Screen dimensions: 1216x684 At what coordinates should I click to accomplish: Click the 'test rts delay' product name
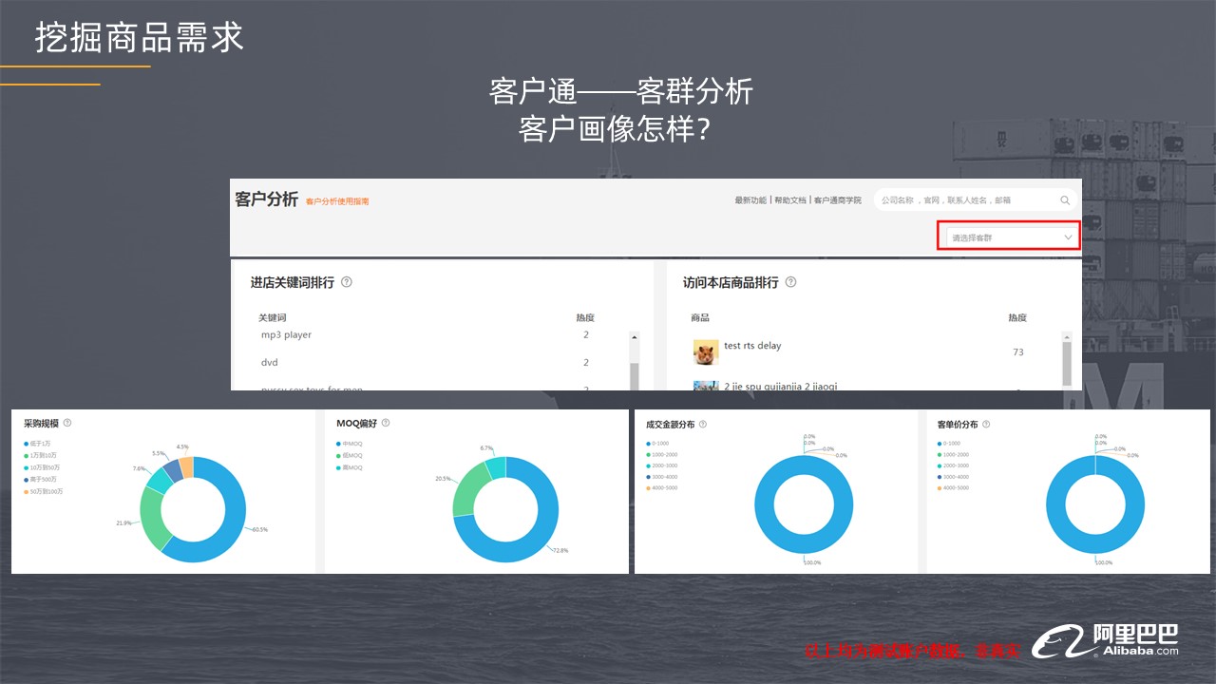click(752, 346)
